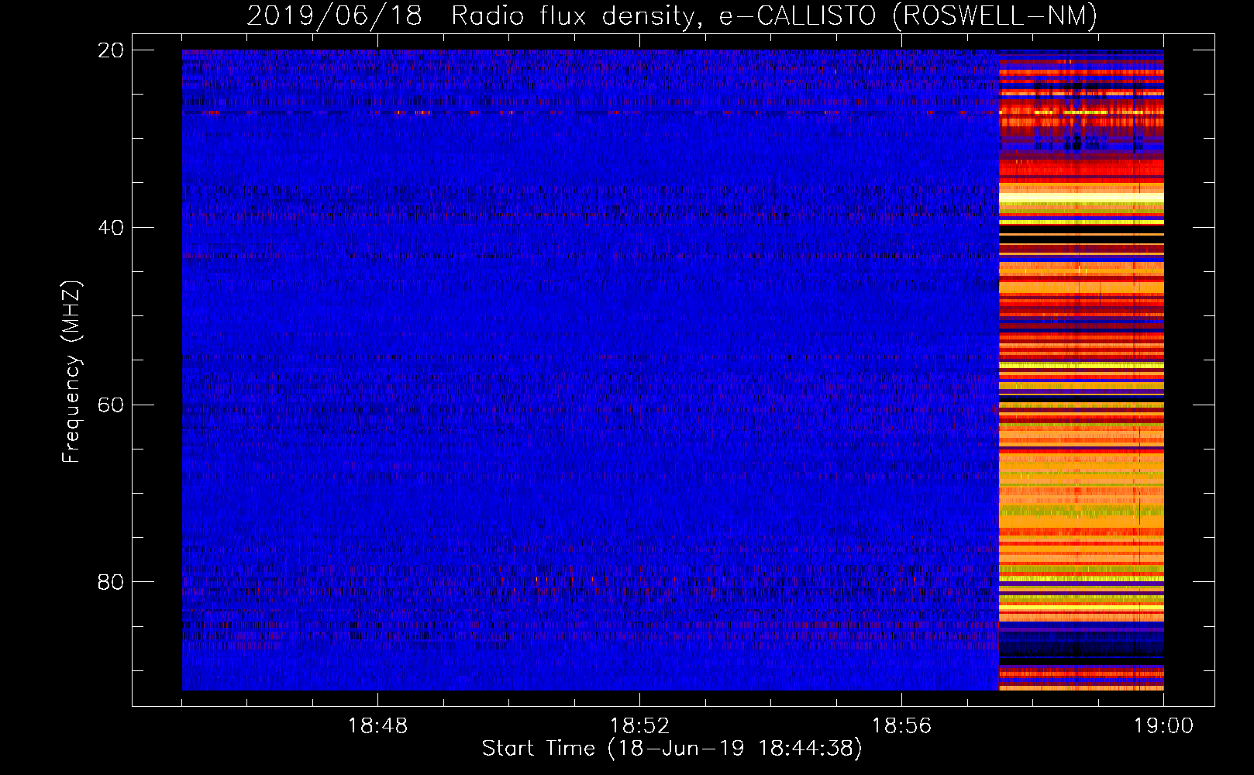Click the '18:48' time tick label
This screenshot has width=1254, height=775.
click(377, 726)
